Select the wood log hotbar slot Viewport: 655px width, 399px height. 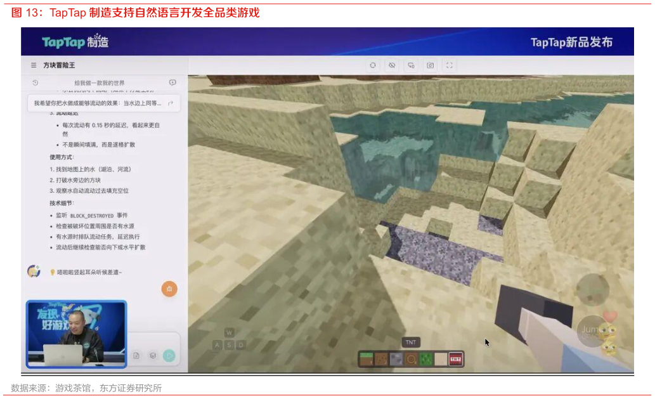[411, 359]
